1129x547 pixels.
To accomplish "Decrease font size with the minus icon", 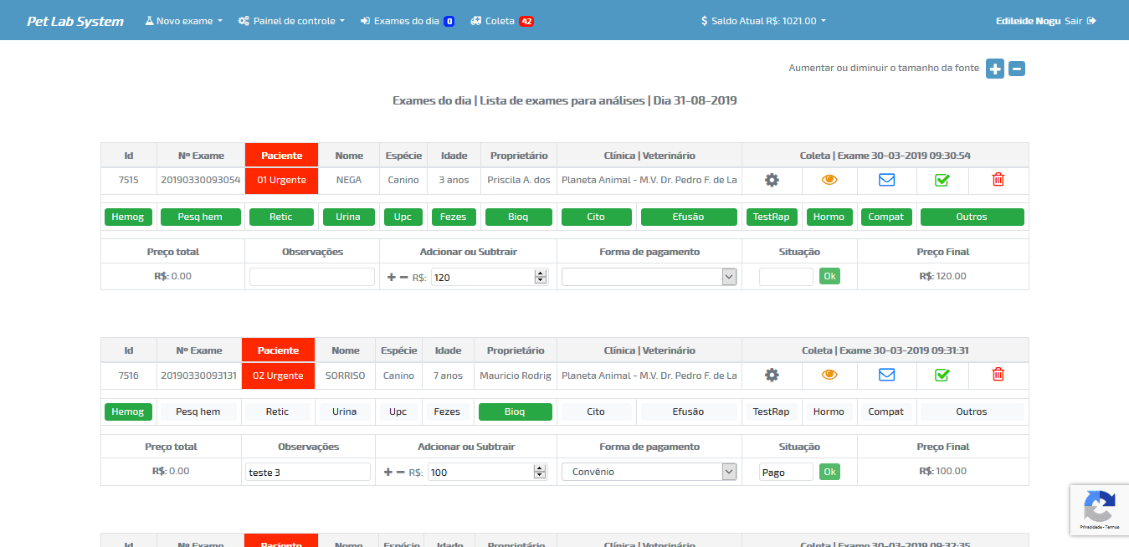I will (x=1016, y=69).
